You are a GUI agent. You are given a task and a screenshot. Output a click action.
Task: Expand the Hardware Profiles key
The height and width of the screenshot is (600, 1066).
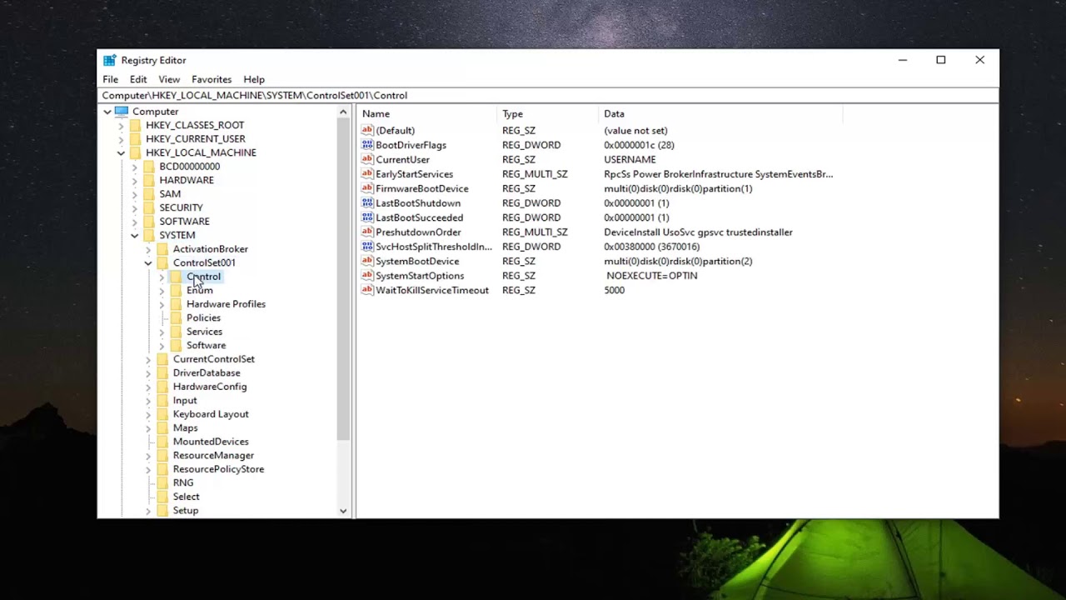point(162,304)
